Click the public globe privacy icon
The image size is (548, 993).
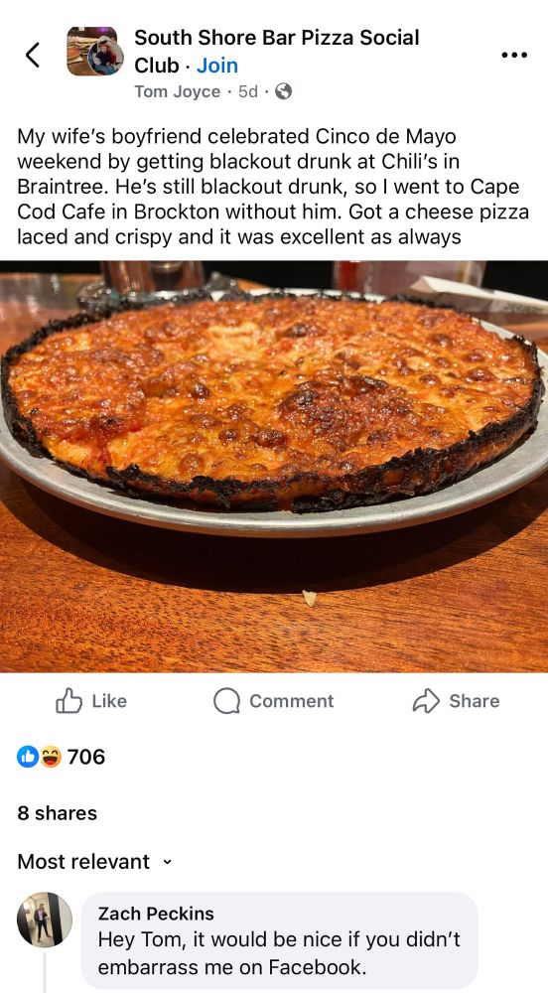tap(284, 91)
